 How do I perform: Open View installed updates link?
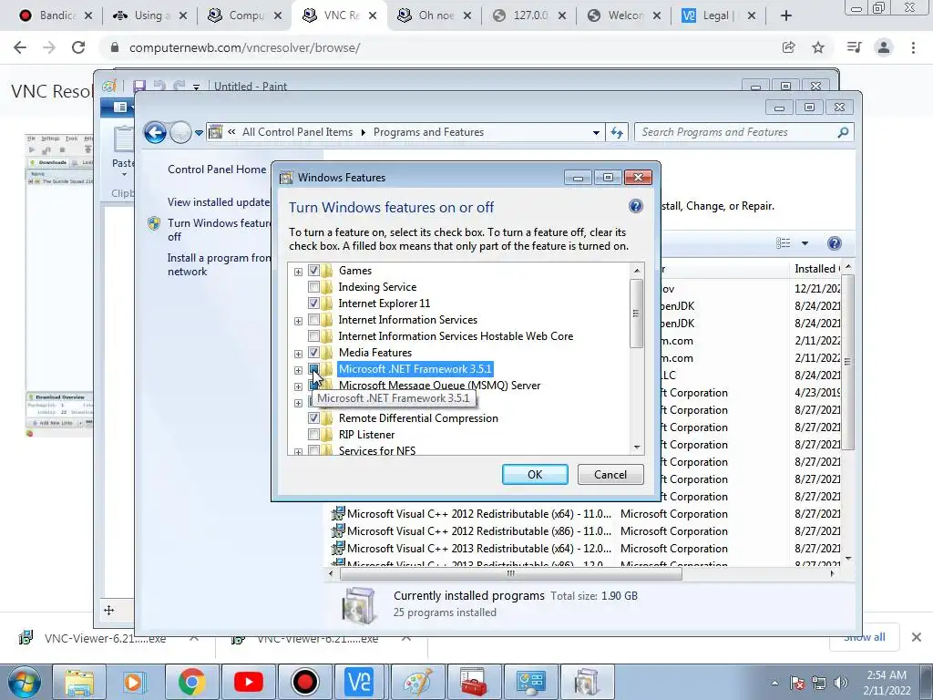(219, 202)
